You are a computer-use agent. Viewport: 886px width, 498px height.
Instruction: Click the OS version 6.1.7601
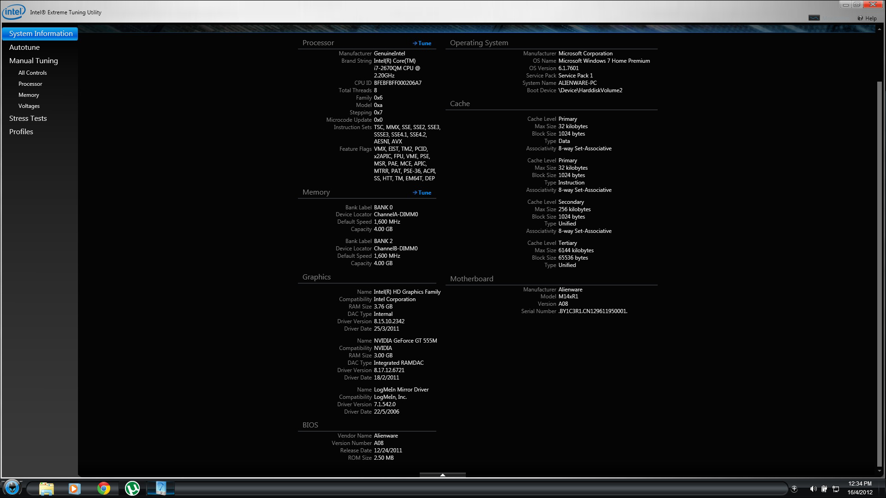click(x=568, y=68)
